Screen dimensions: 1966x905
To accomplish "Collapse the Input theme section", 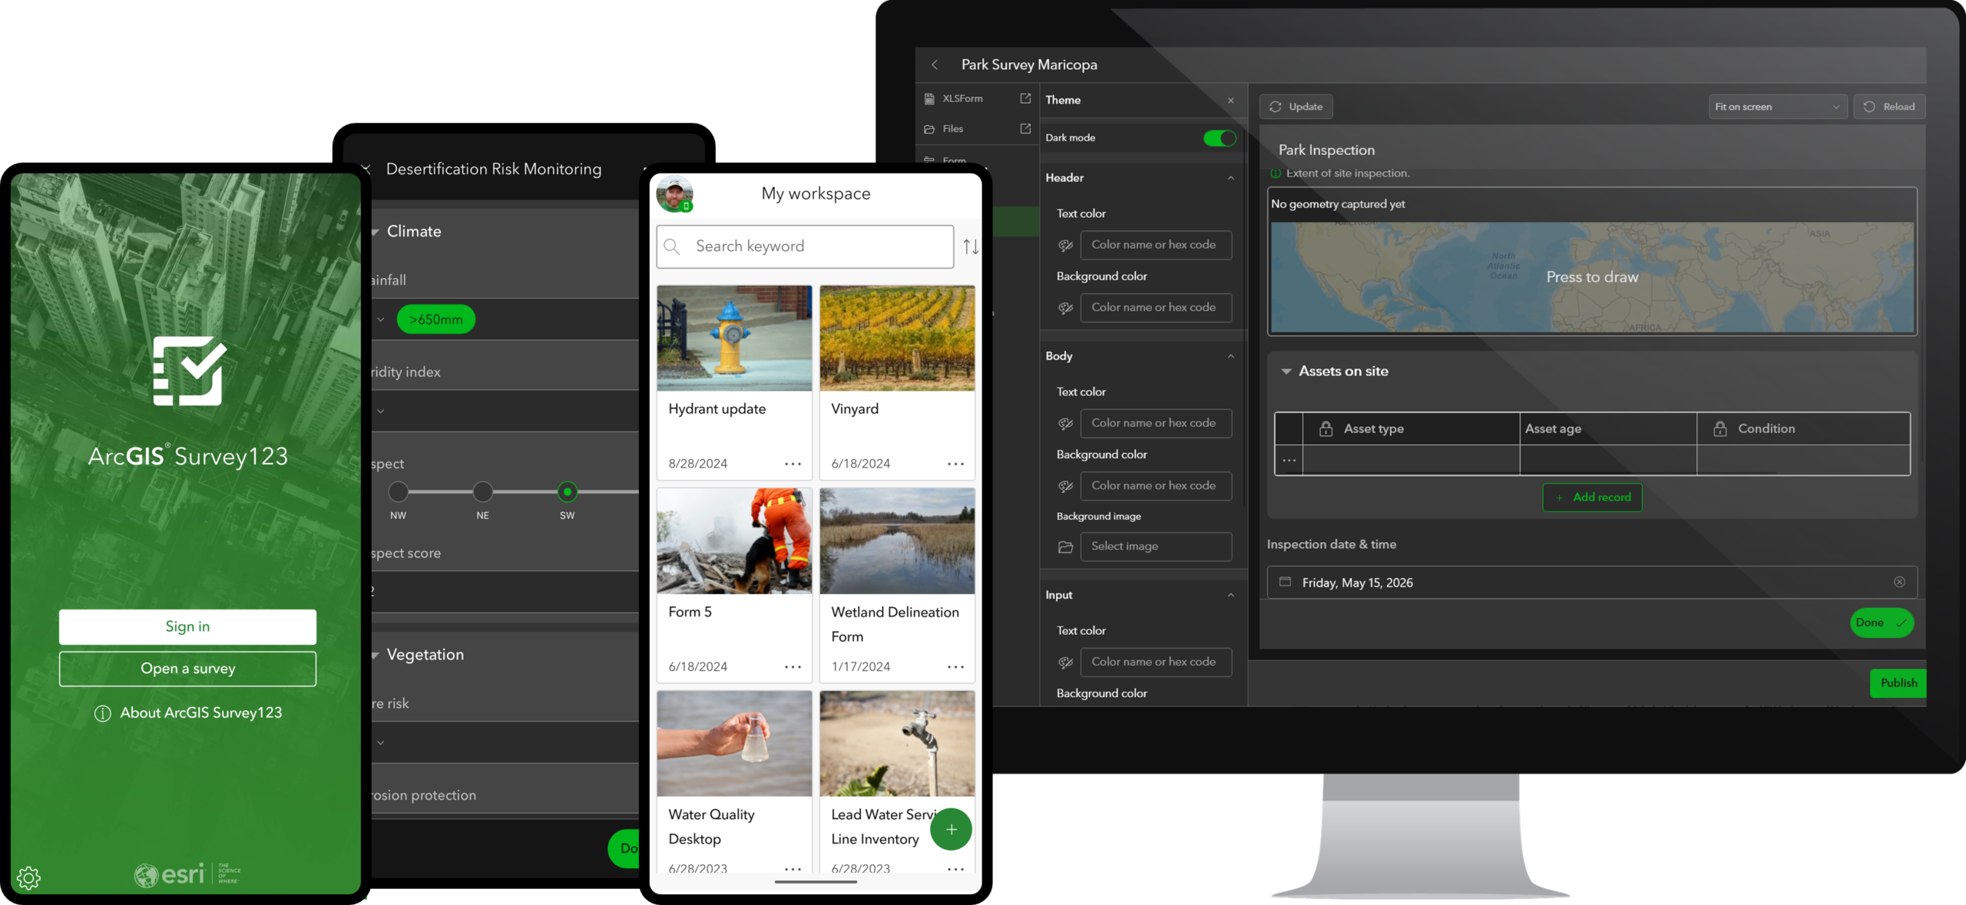I will (x=1231, y=595).
